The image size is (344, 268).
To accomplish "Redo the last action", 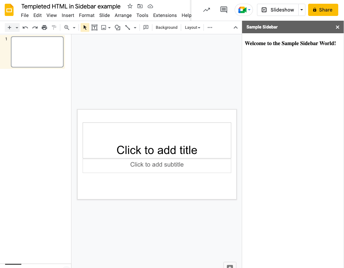I will point(35,27).
